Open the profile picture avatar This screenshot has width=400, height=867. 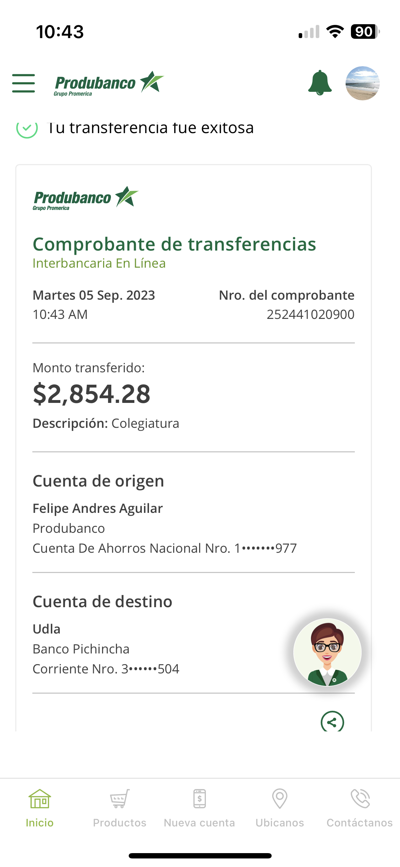(362, 83)
